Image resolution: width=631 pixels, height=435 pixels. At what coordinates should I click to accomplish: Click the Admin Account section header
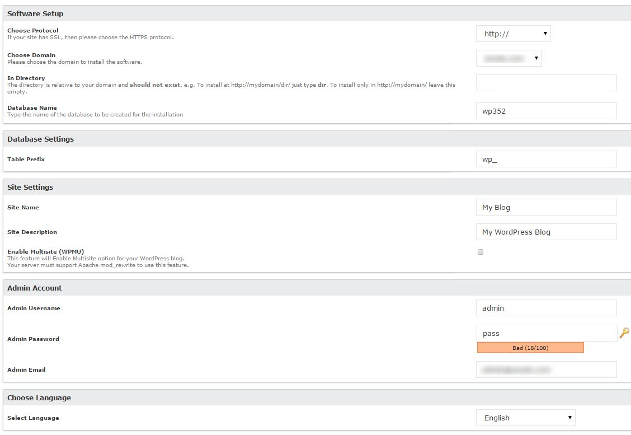[35, 288]
